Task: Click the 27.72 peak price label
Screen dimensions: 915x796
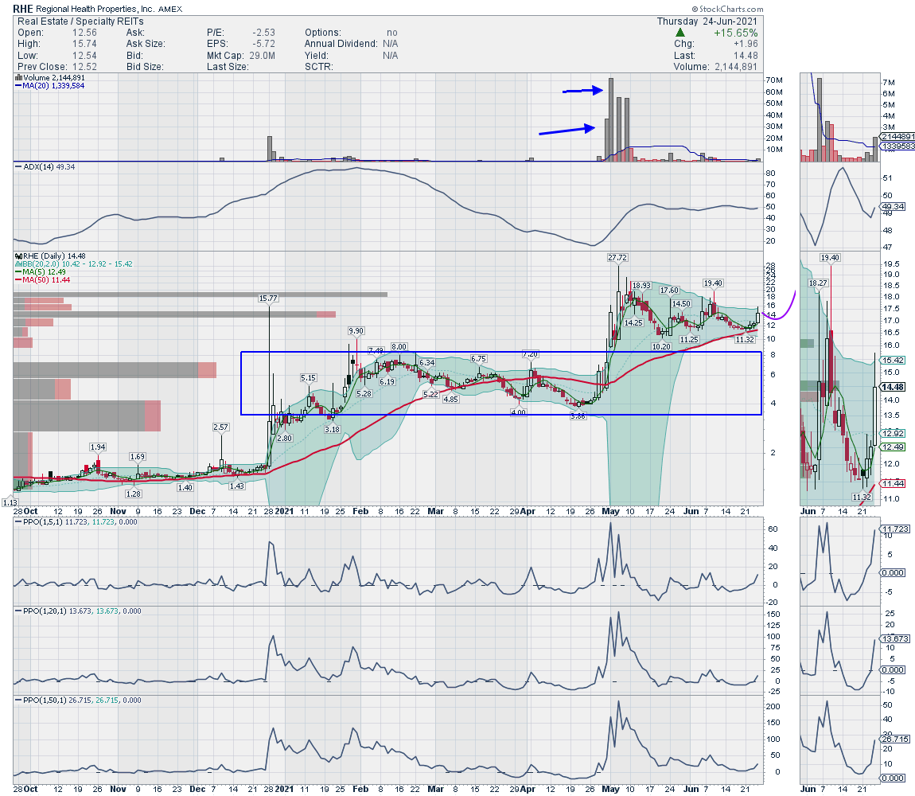Action: 617,258
